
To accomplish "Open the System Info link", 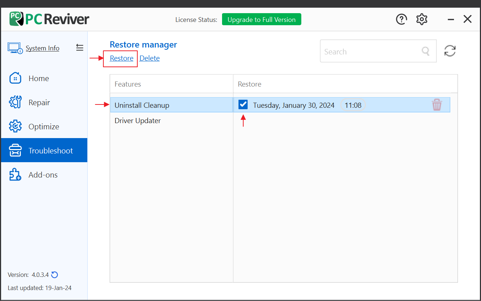I will click(x=42, y=48).
